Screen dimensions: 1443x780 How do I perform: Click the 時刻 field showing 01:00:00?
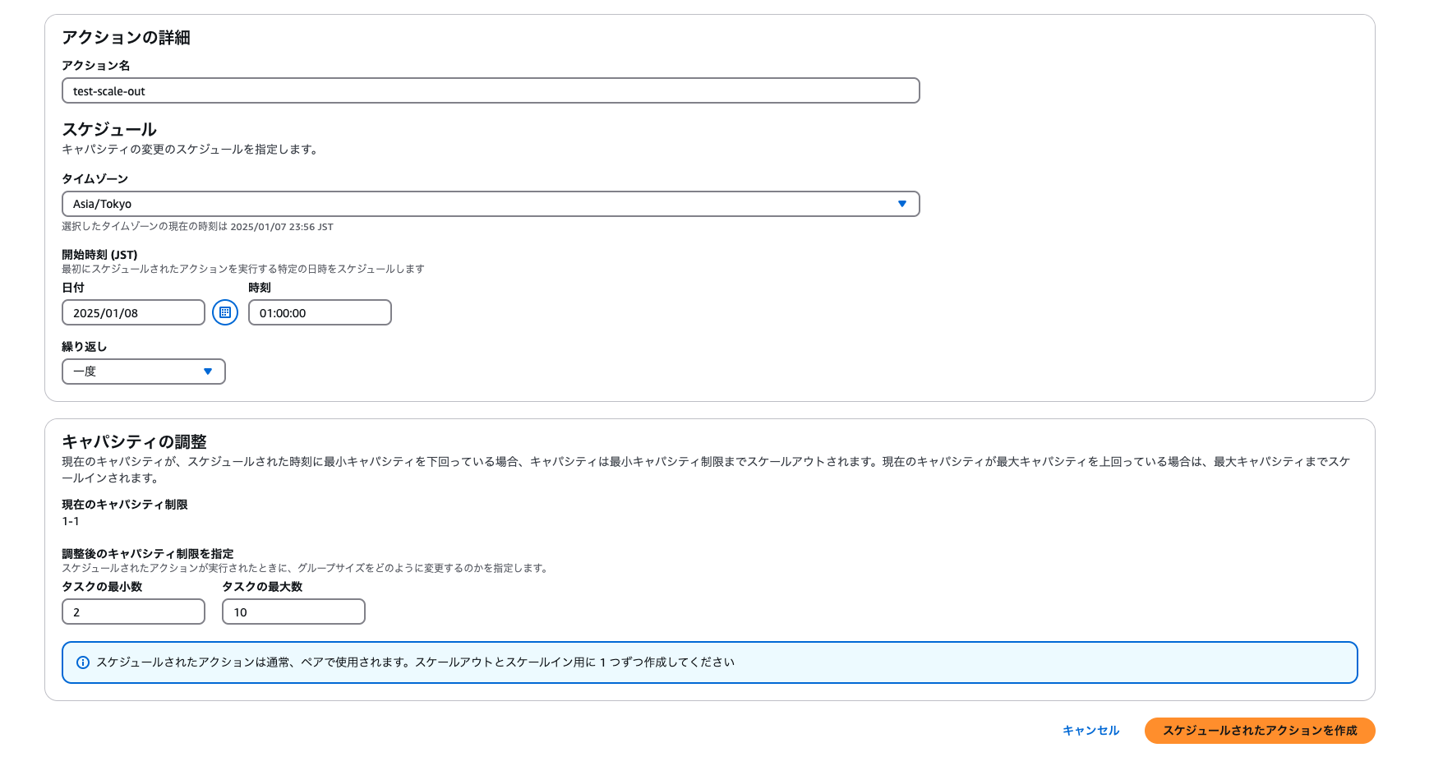coord(320,312)
